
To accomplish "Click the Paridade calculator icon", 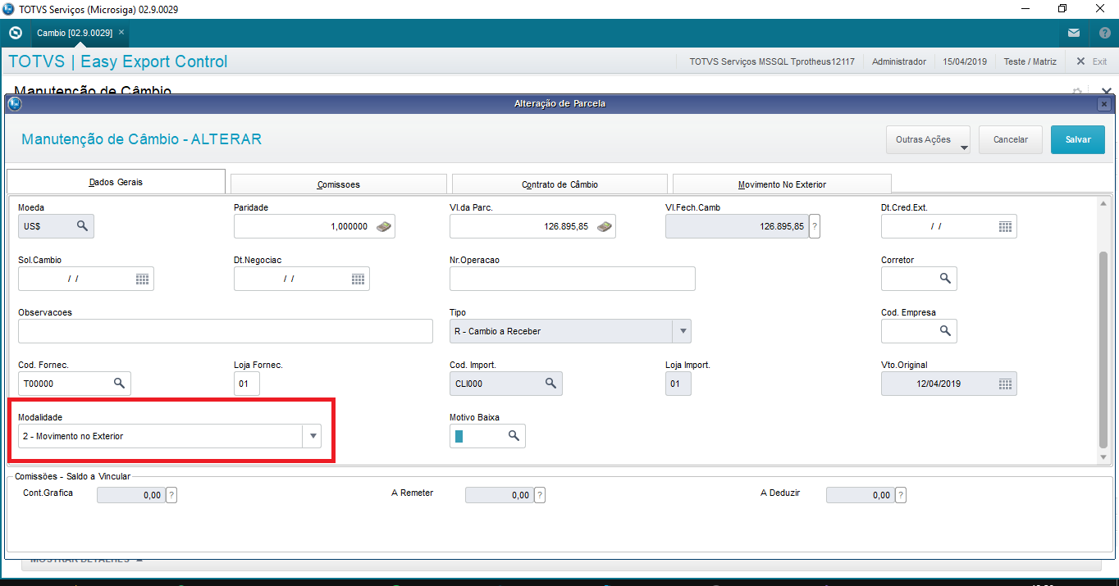I will click(383, 226).
